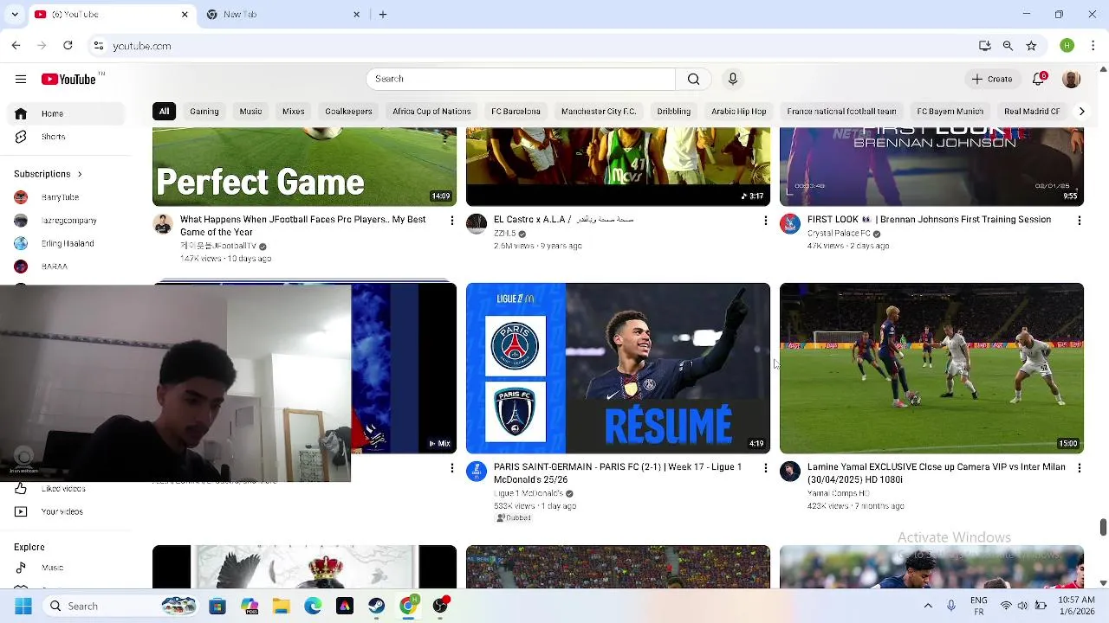Click Crystal Palace FC channel avatar

click(789, 224)
